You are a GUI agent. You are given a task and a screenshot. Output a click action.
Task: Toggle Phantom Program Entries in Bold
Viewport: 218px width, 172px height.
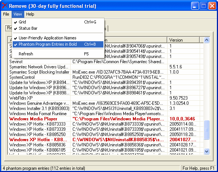pyautogui.click(x=58, y=44)
